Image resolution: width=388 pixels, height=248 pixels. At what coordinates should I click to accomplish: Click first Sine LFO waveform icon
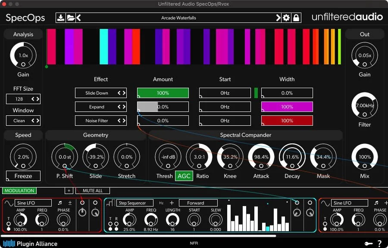click(9, 203)
